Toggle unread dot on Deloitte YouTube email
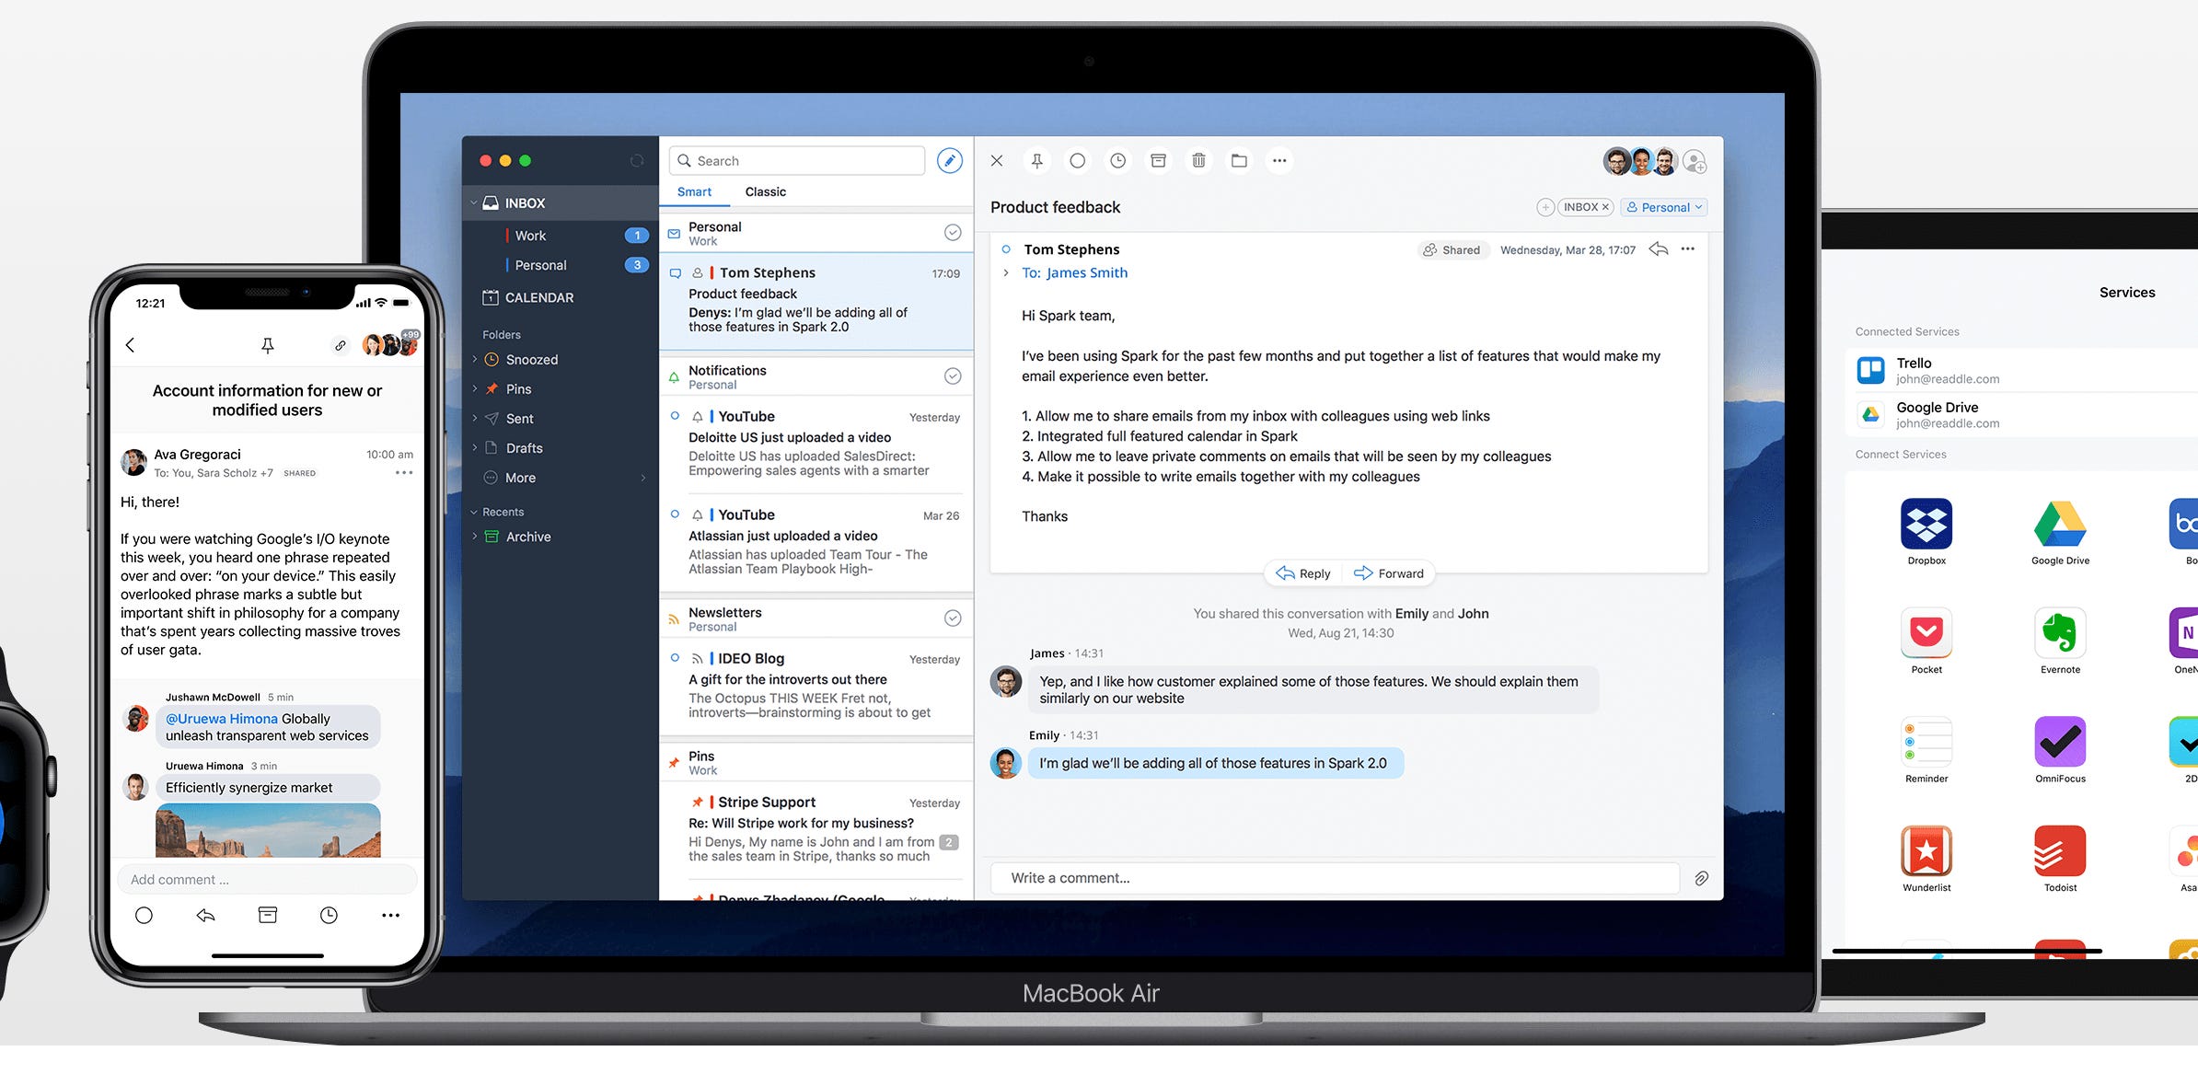Image resolution: width=2198 pixels, height=1086 pixels. click(x=675, y=416)
